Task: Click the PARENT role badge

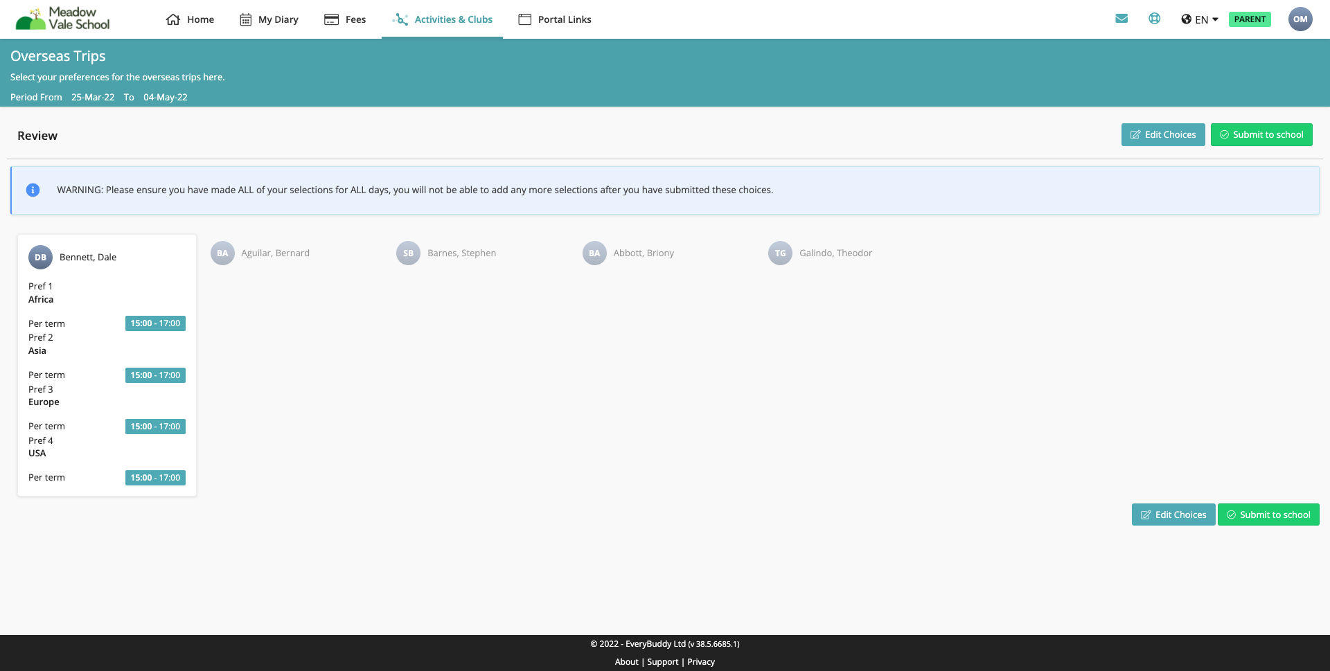Action: pyautogui.click(x=1250, y=19)
